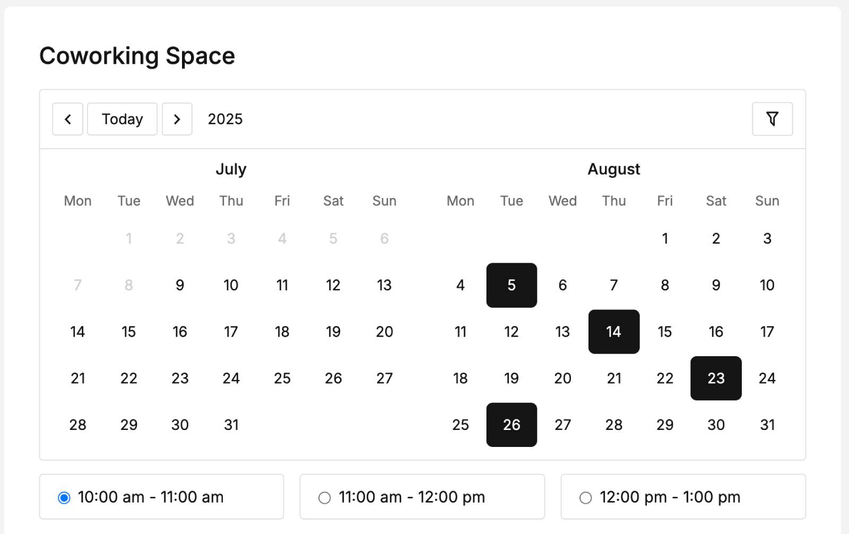The width and height of the screenshot is (849, 534).
Task: Go to previous months with left chevron
Action: [67, 119]
